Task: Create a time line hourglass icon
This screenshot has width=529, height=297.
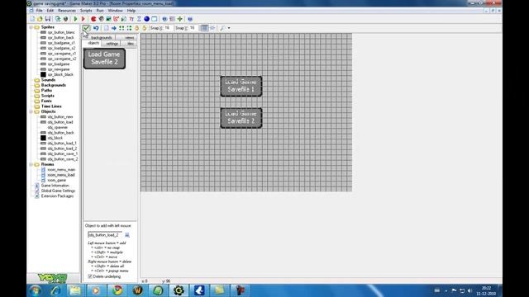Action: click(139, 19)
